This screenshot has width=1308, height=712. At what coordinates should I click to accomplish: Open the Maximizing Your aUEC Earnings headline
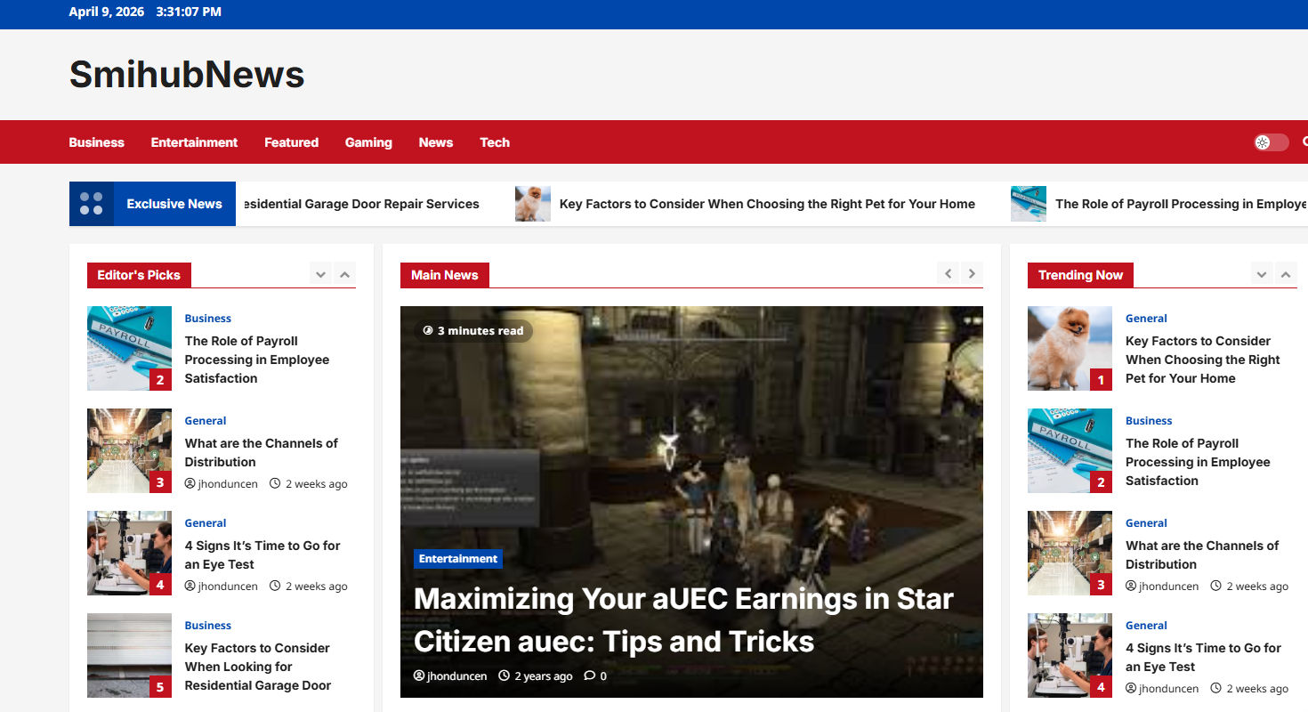(683, 619)
